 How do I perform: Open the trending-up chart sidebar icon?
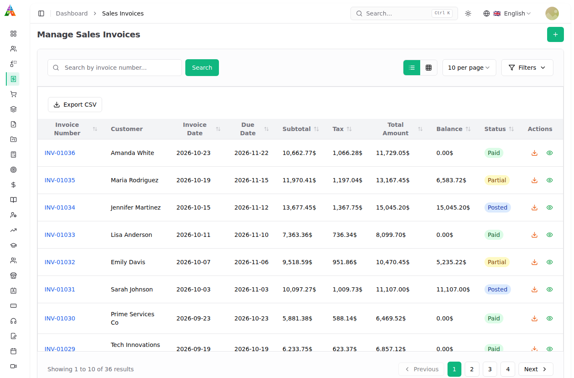point(13,230)
